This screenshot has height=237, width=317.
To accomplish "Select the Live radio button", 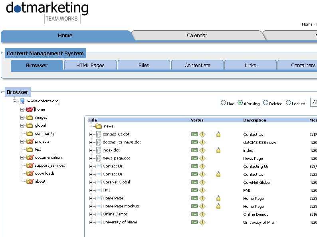I will coord(223,103).
